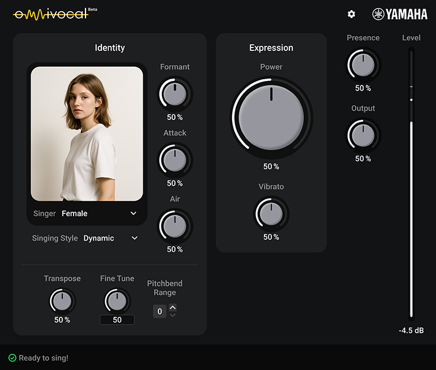Select the Output knob
This screenshot has height=370, width=436.
pos(363,135)
